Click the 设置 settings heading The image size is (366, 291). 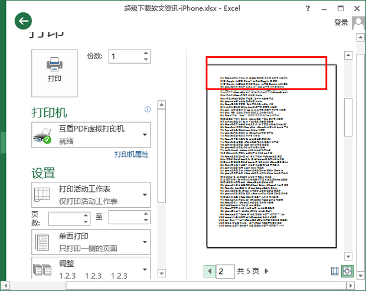[x=44, y=173]
